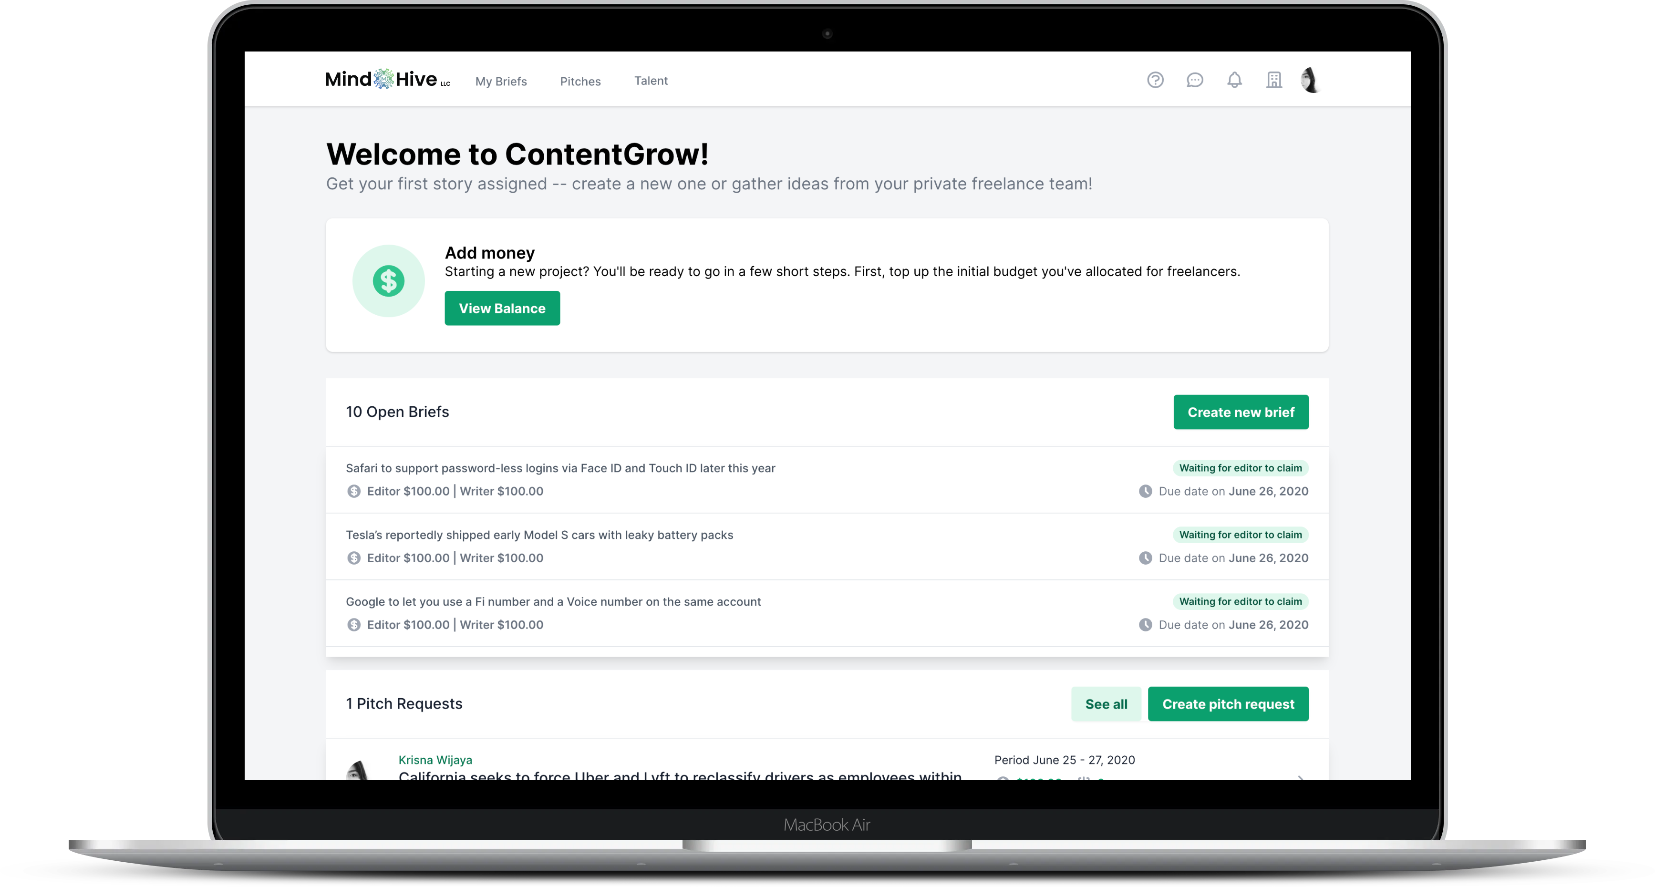Click View Balance button
Screen dimensions: 1655x887
(501, 308)
